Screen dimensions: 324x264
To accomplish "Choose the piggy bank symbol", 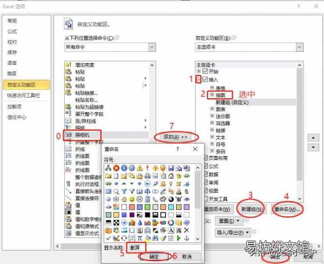I will pyautogui.click(x=163, y=199).
